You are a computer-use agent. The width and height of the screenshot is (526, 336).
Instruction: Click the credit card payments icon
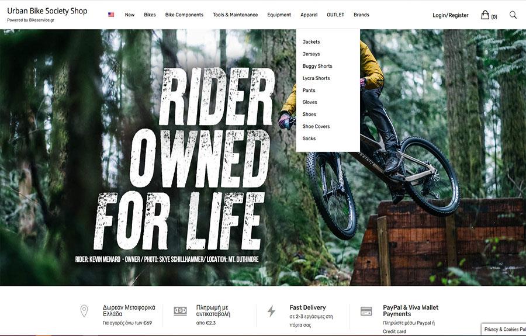366,311
